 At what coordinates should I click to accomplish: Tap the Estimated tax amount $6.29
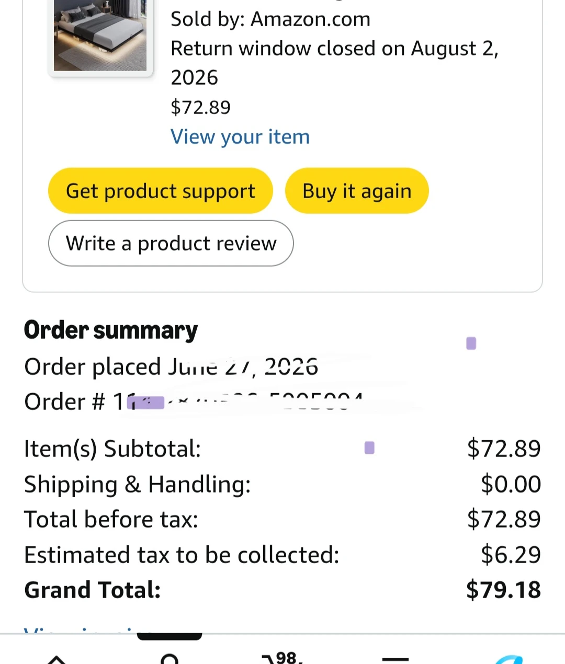[x=511, y=555]
